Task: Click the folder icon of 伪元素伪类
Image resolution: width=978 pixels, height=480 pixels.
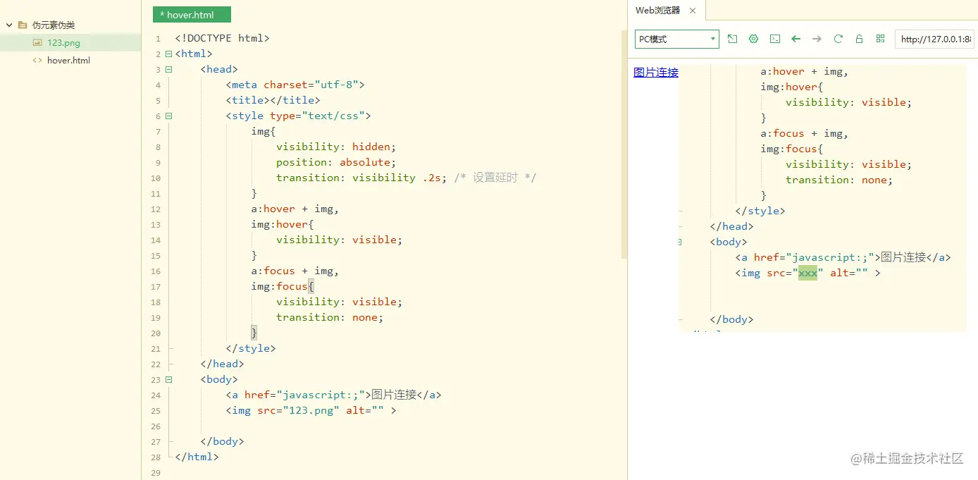Action: point(23,25)
